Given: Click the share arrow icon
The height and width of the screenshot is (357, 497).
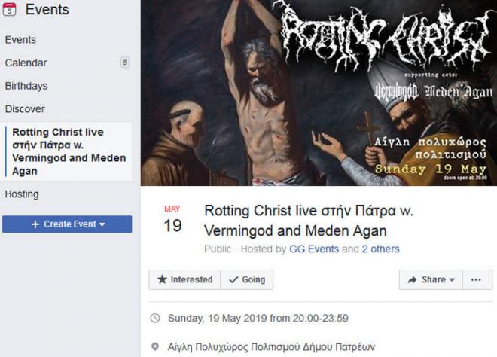Looking at the screenshot, I should [x=412, y=279].
